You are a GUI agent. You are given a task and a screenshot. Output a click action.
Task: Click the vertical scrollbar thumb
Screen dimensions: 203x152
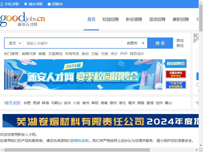(x=201, y=18)
